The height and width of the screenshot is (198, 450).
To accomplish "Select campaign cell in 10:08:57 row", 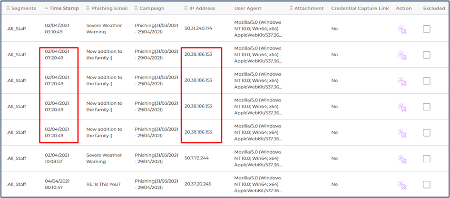I will (157, 158).
